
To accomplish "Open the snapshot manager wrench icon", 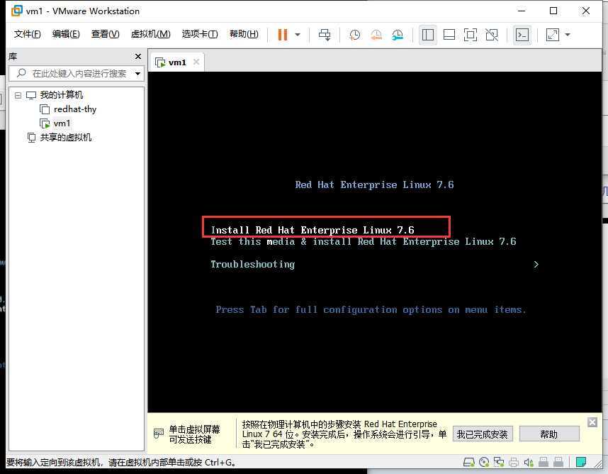I will [398, 35].
